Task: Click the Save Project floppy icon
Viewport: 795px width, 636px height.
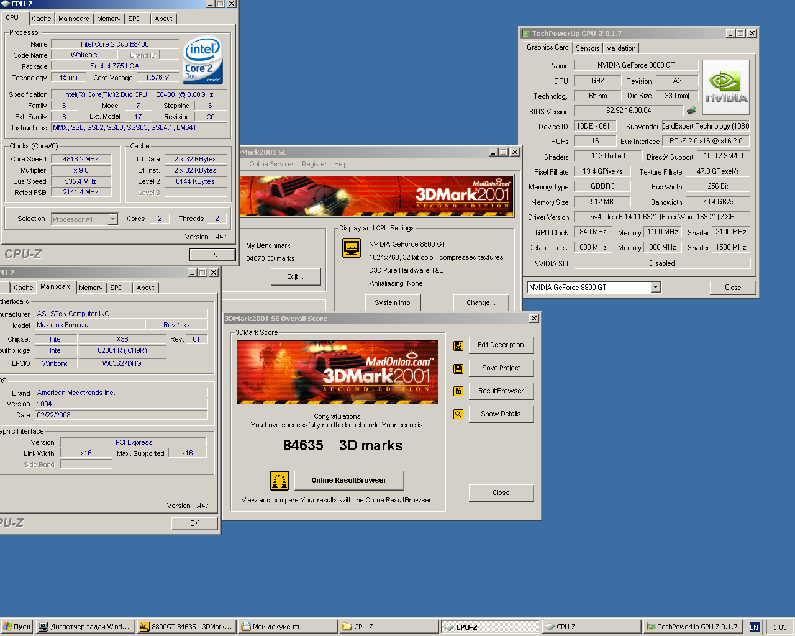Action: click(458, 369)
